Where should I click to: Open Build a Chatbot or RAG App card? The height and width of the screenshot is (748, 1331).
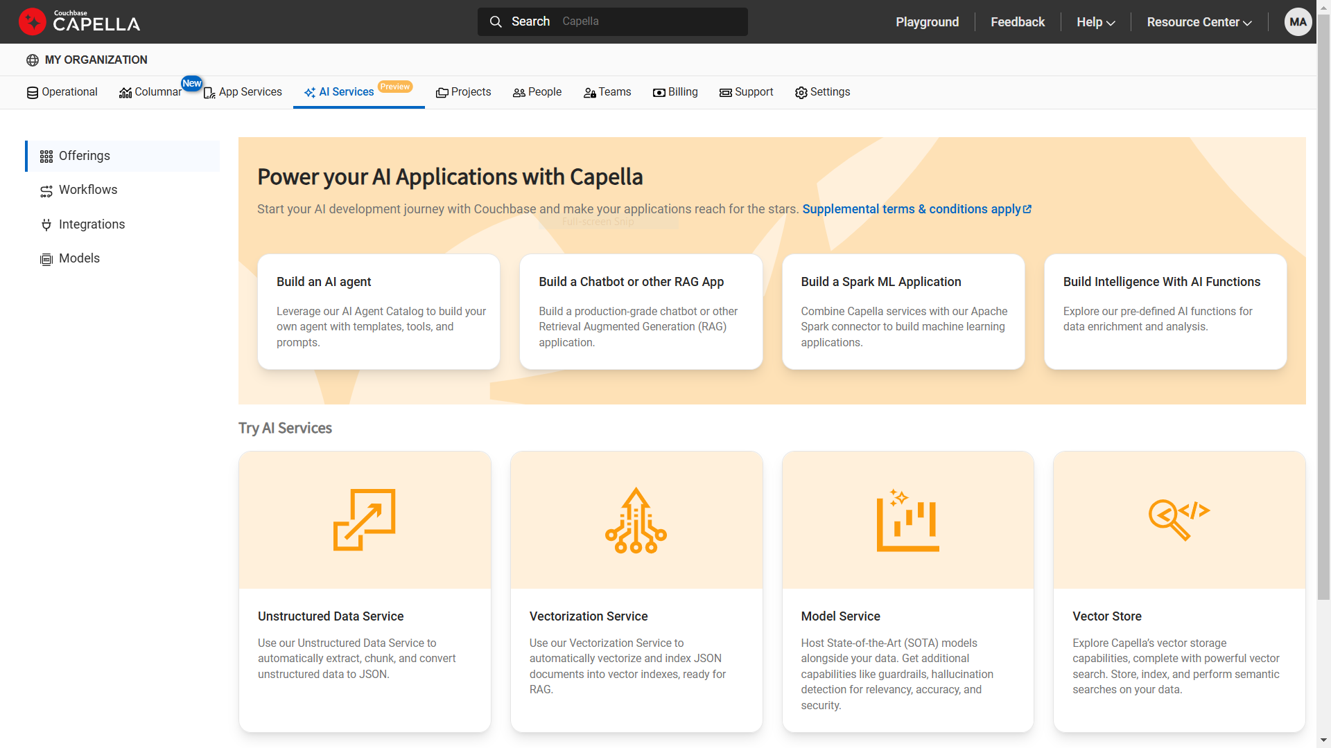point(641,312)
